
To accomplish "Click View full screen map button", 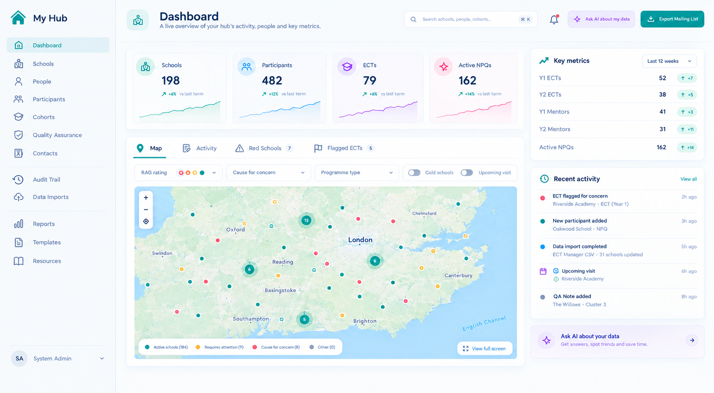I will point(484,348).
